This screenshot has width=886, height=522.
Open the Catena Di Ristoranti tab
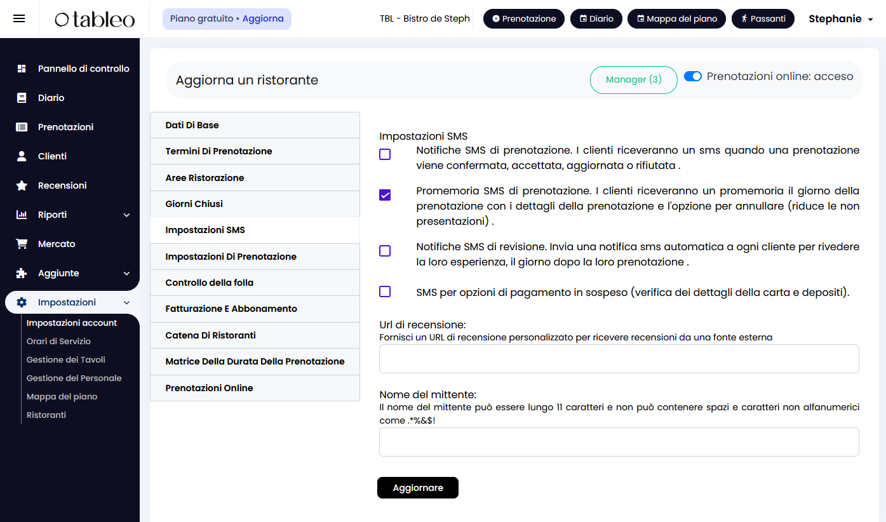pyautogui.click(x=255, y=335)
